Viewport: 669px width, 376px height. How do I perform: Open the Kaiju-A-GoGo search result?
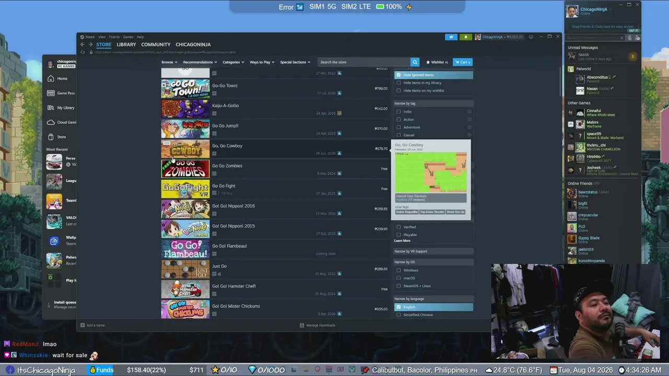(x=274, y=109)
